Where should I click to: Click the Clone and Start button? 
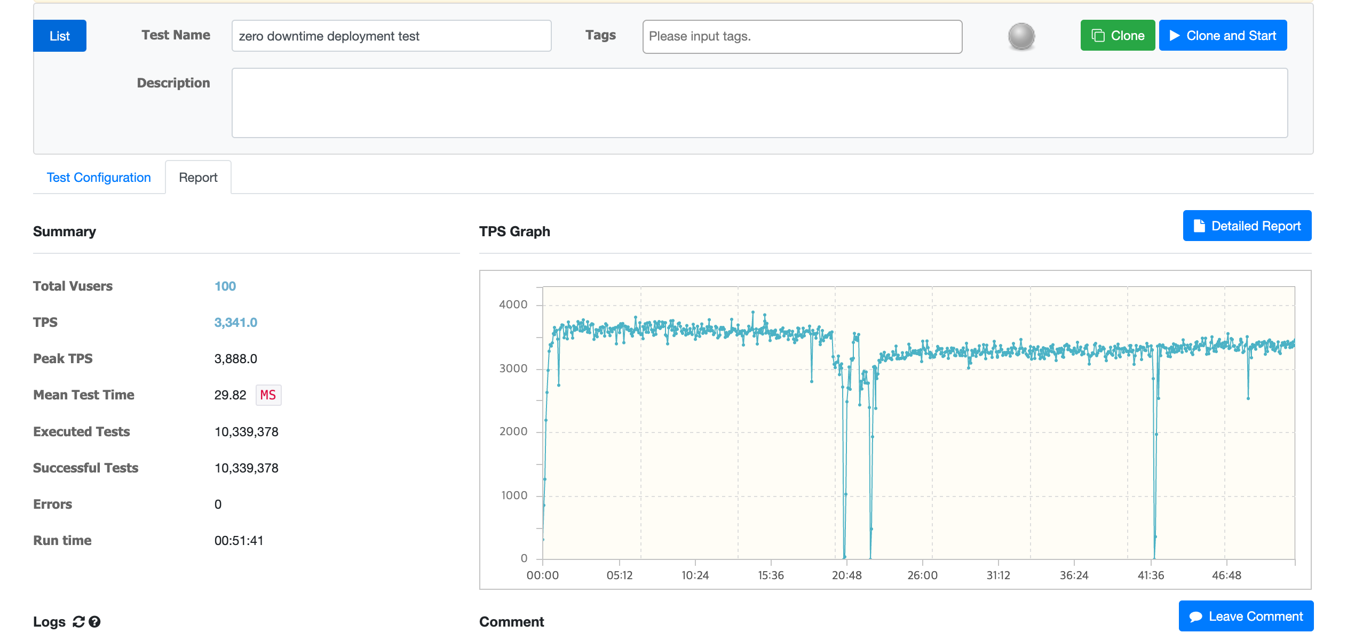coord(1223,36)
